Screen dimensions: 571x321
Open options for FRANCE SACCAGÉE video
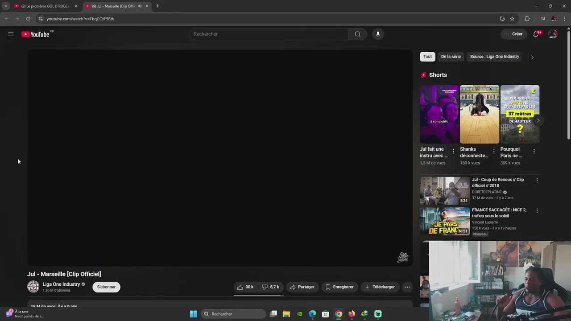click(x=537, y=210)
